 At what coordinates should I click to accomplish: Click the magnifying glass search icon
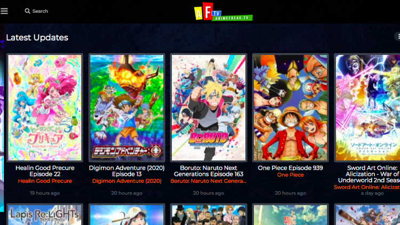(x=27, y=11)
